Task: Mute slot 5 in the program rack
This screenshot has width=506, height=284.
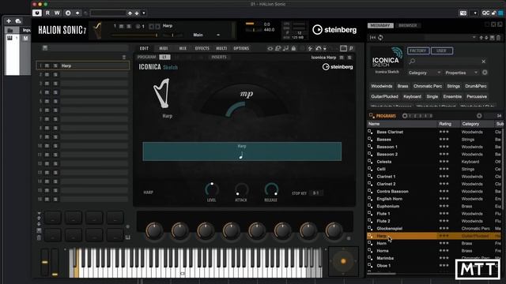Action: tap(47, 102)
